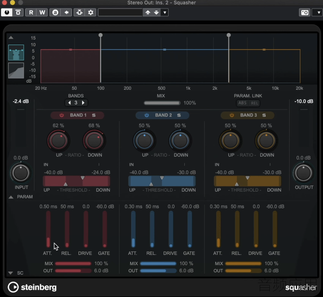The width and height of the screenshot is (323, 297).
Task: Decrease the number of bands
Action: tap(70, 103)
